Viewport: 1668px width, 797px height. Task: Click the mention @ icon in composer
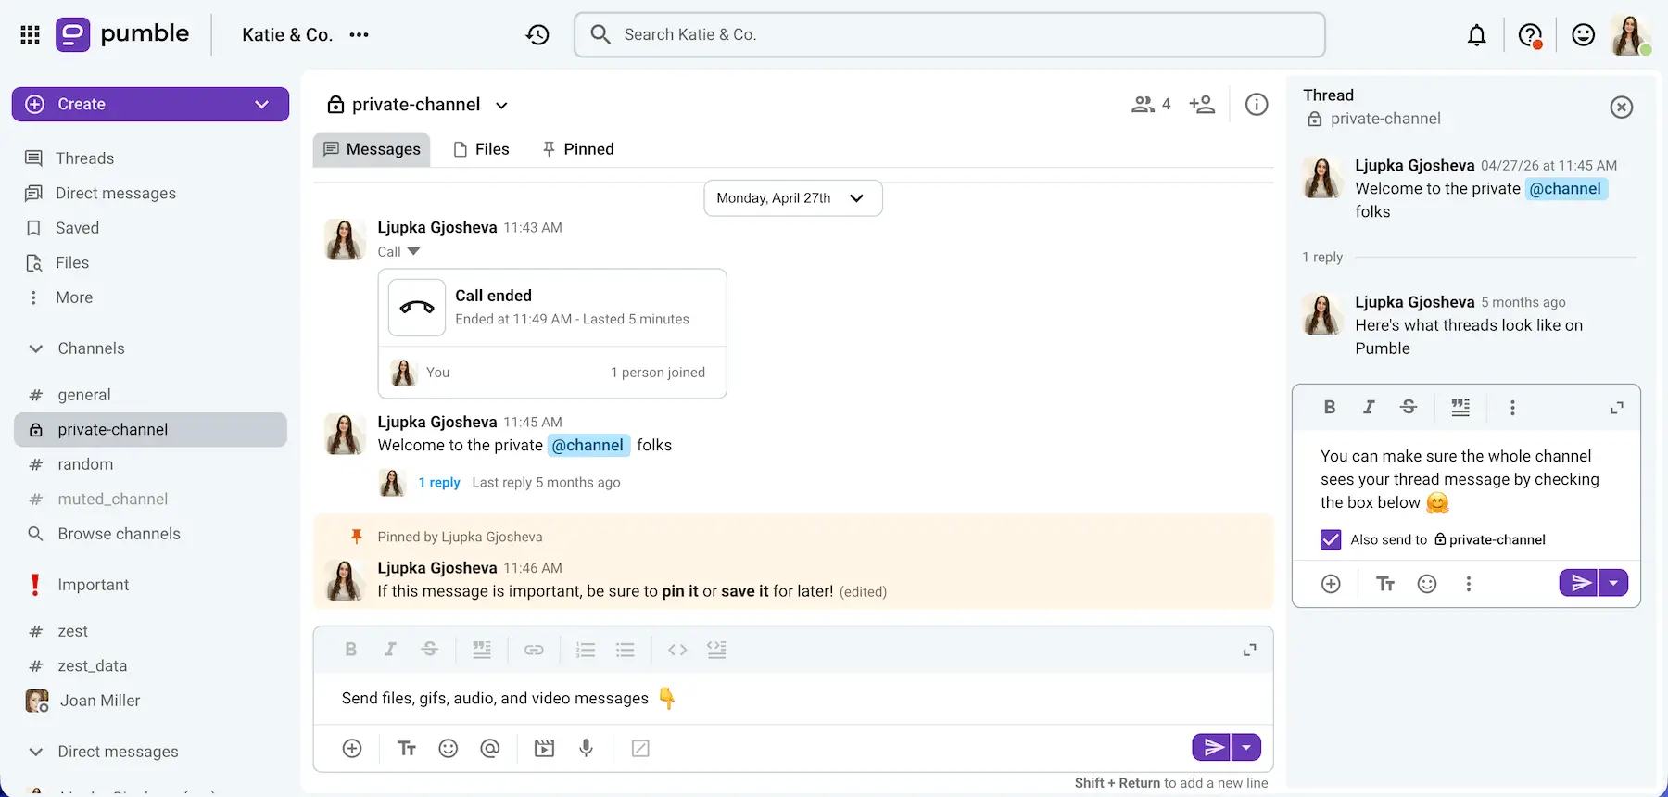(x=490, y=748)
